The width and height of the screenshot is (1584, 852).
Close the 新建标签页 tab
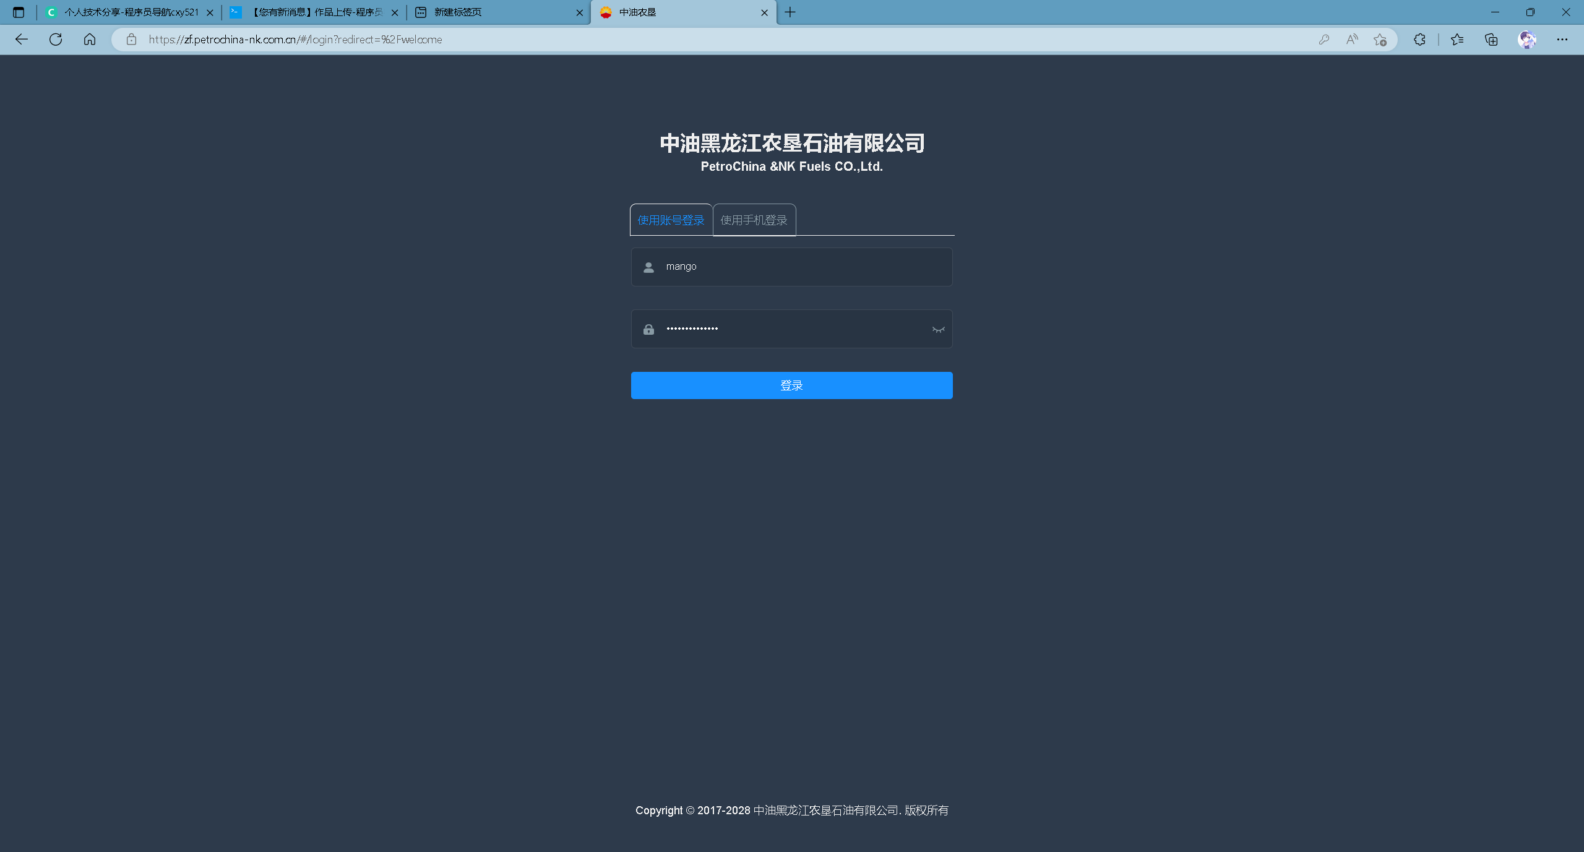click(x=580, y=12)
